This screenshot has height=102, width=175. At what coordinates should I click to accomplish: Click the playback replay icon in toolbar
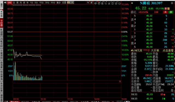[102, 4]
